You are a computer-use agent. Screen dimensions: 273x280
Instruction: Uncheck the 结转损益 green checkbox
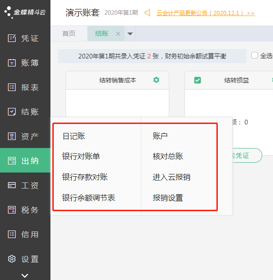point(198,80)
